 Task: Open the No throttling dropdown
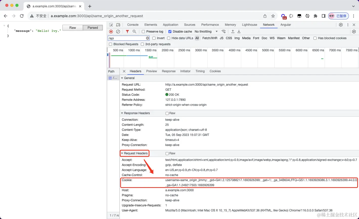pos(206,32)
